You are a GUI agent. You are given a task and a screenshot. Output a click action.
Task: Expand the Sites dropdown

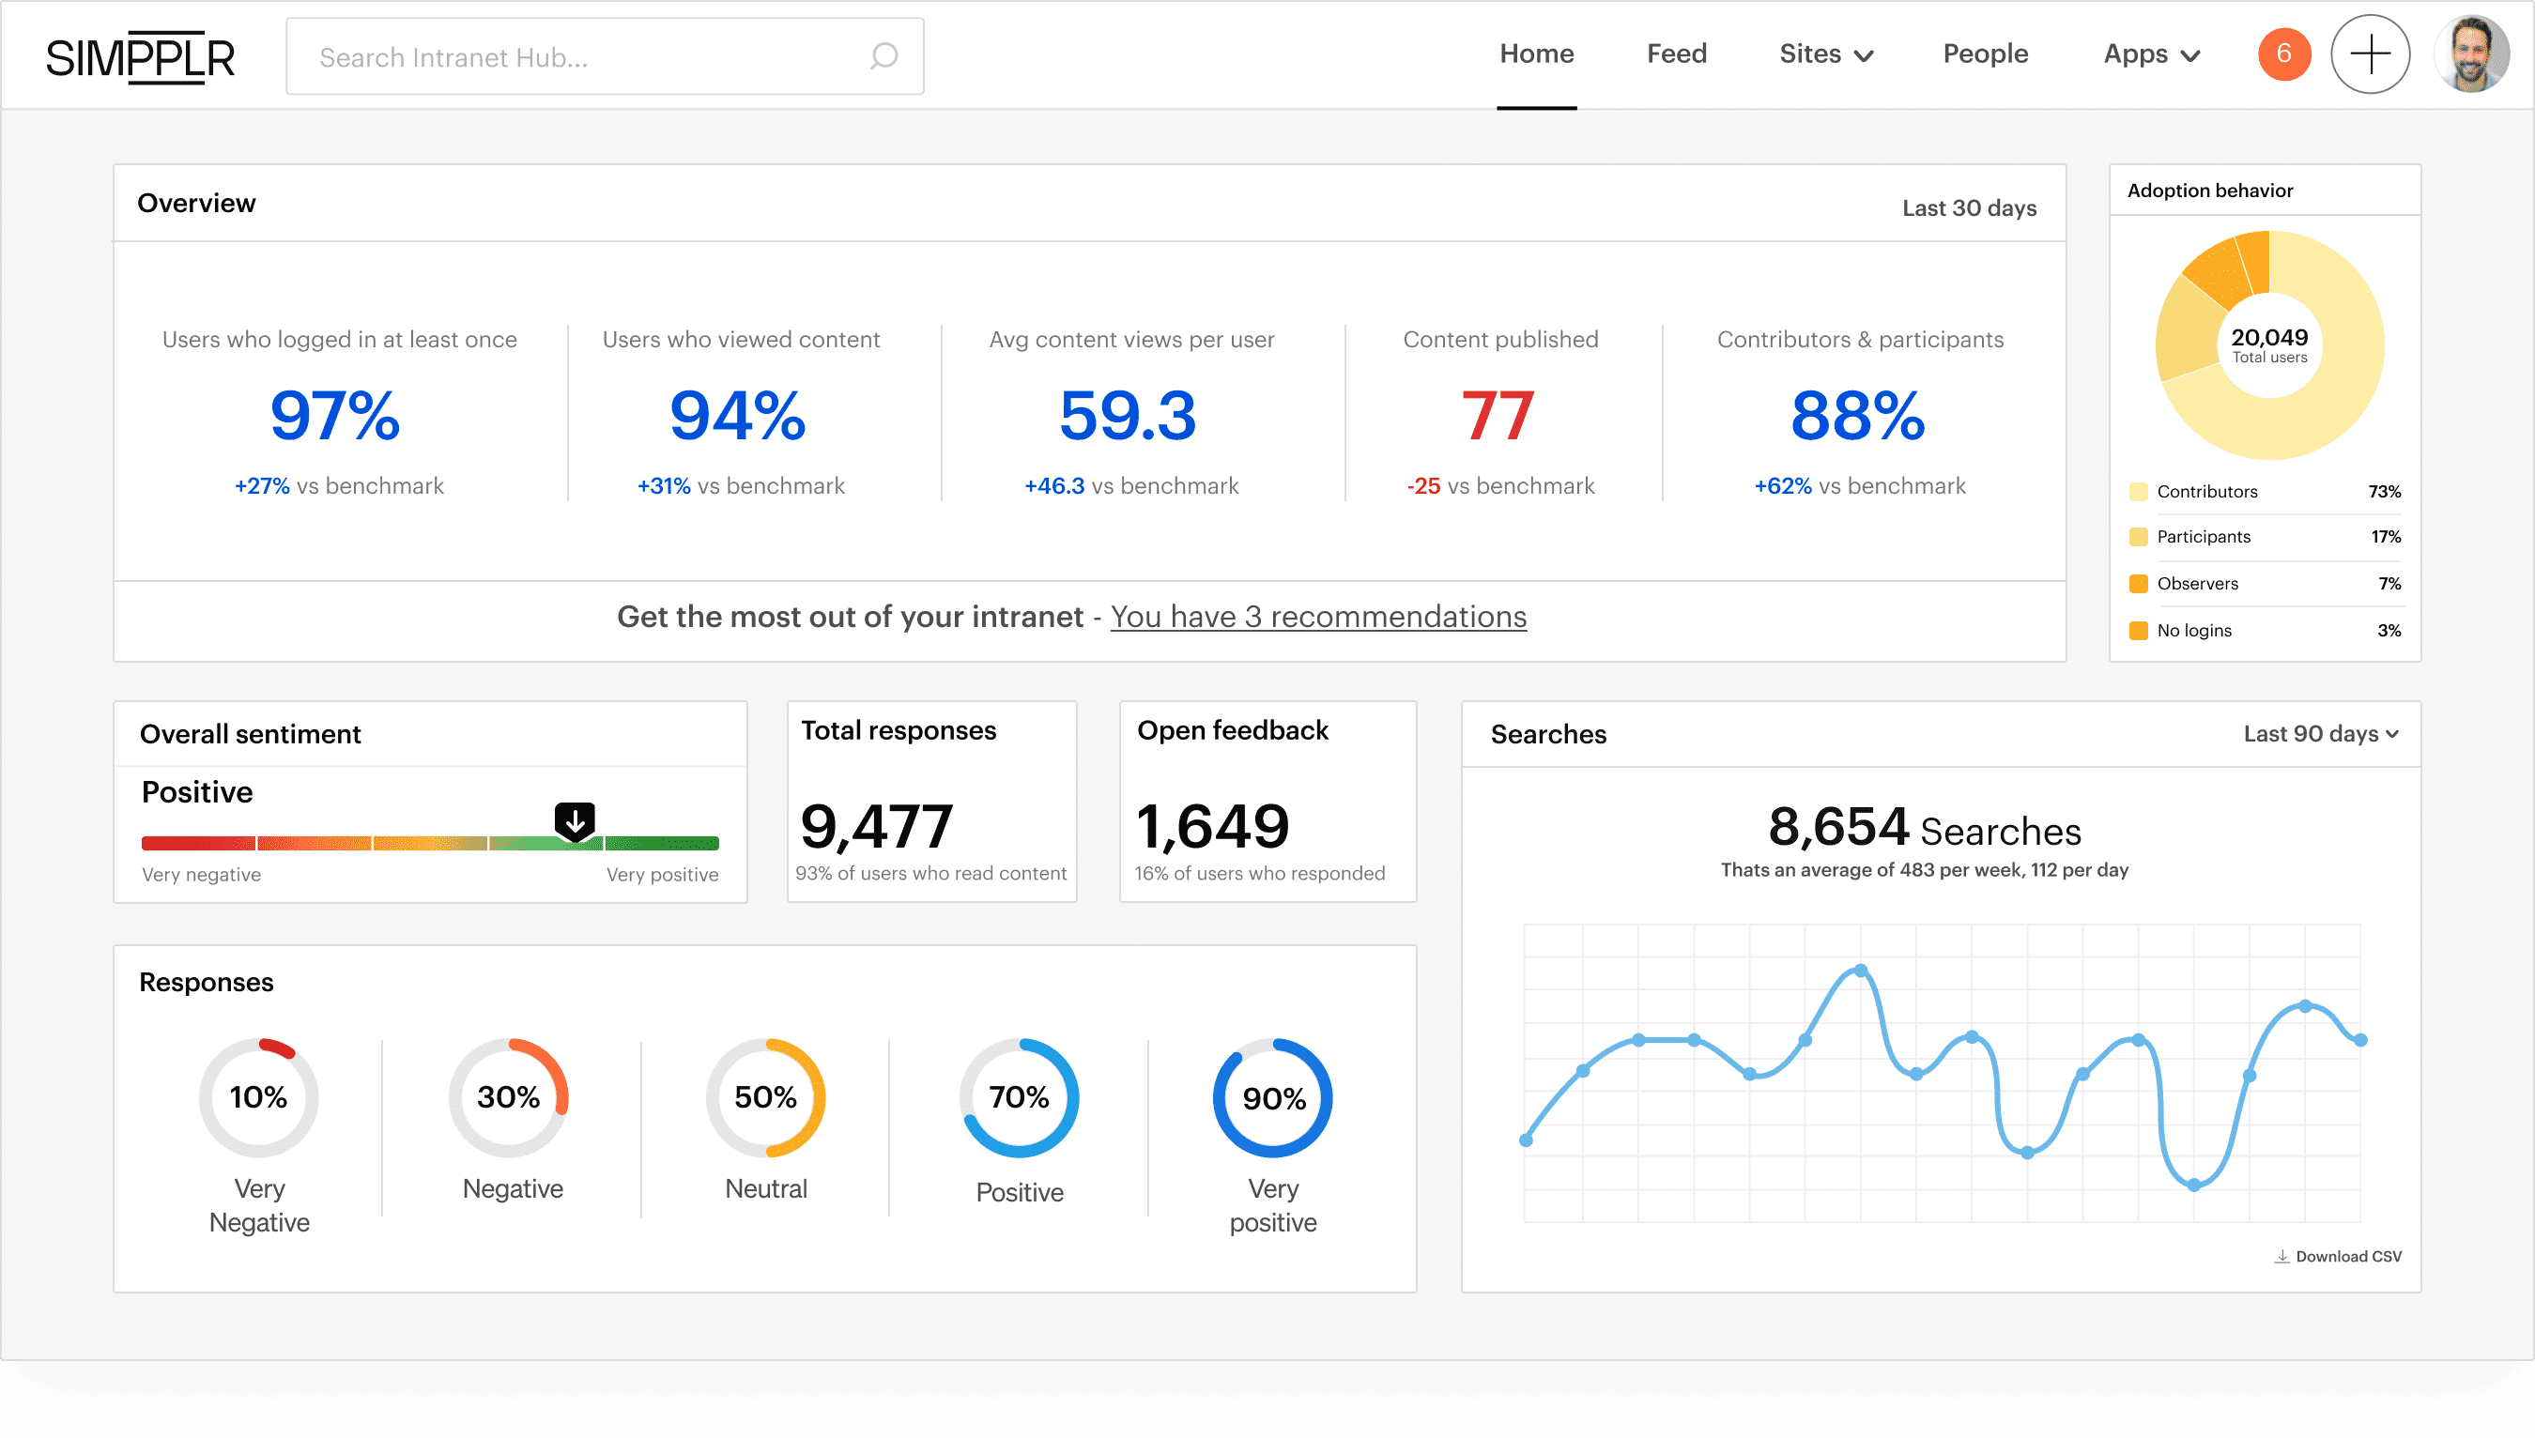(x=1826, y=54)
